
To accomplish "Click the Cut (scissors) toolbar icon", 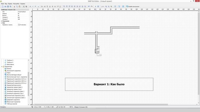I will coord(14,6).
